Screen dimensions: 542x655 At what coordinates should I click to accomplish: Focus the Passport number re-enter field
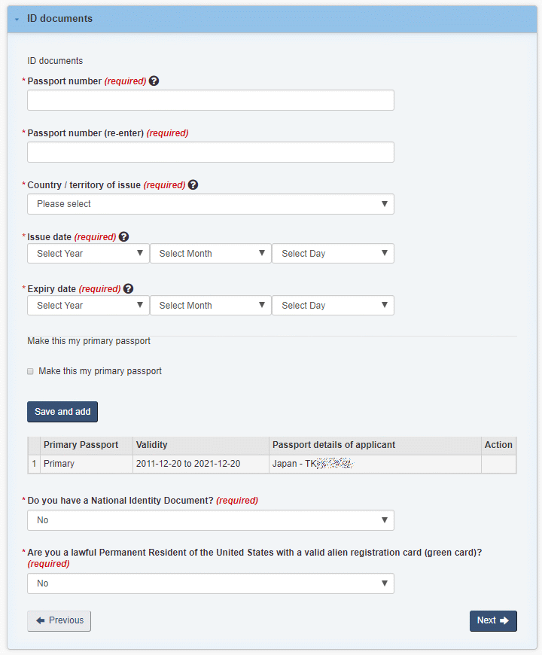coord(211,152)
